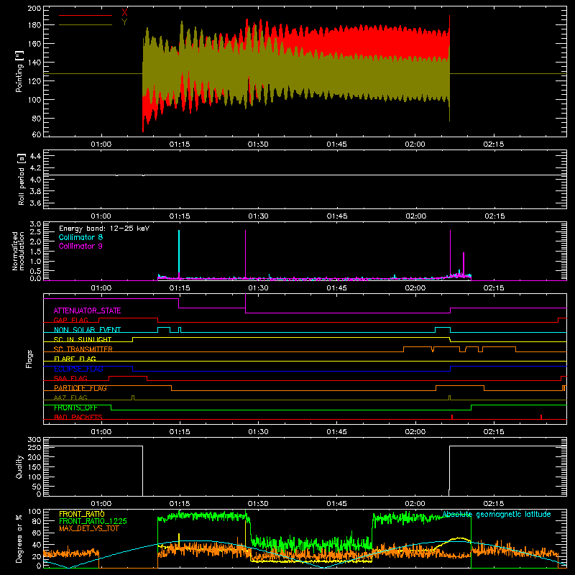Click the 4.4 tick on Roll period axis
The image size is (575, 575).
pos(35,157)
